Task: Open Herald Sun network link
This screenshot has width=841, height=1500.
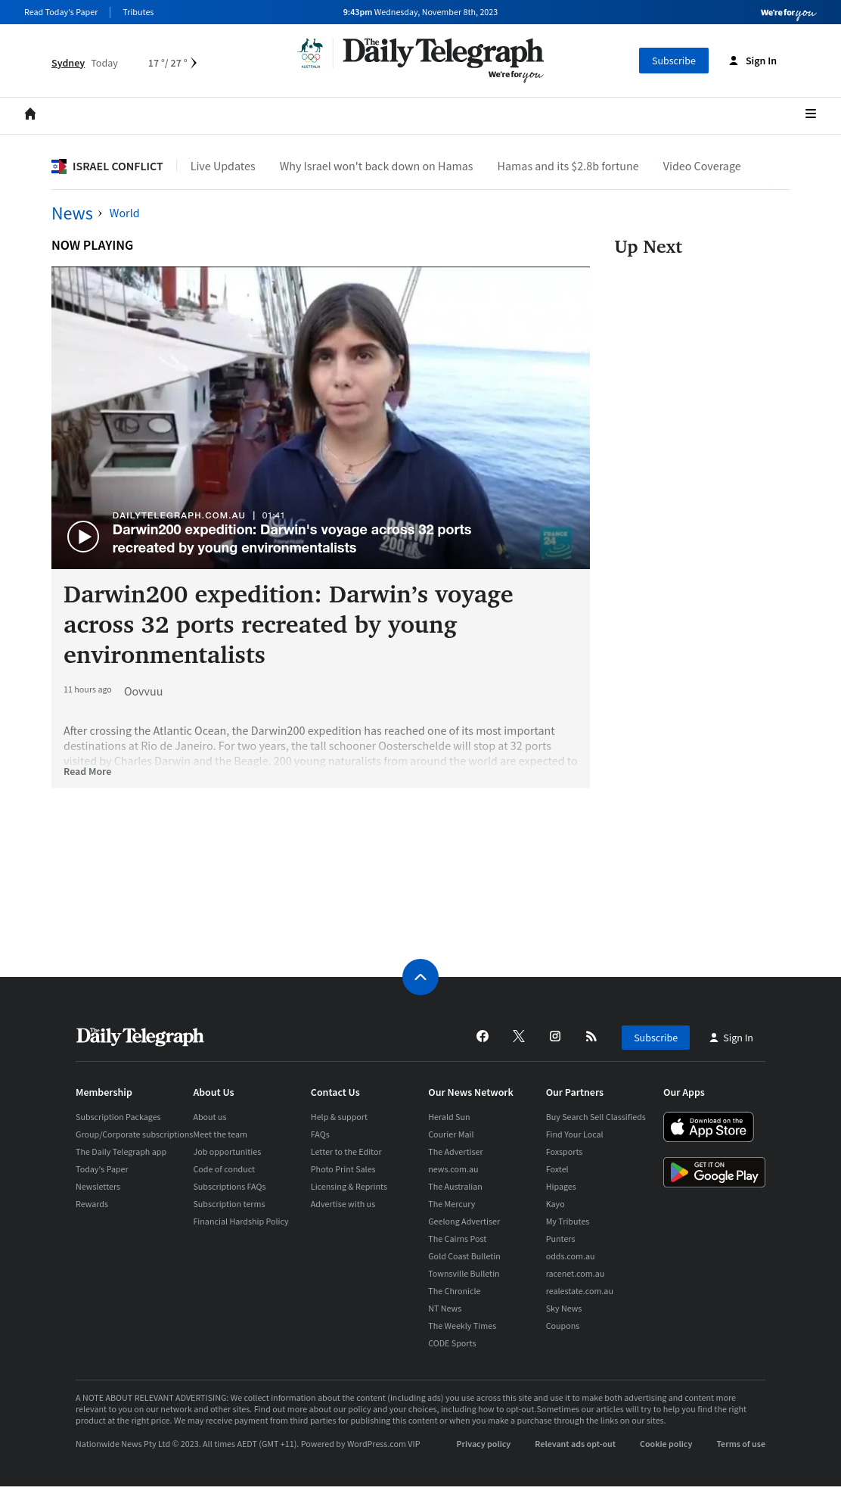Action: [449, 1117]
